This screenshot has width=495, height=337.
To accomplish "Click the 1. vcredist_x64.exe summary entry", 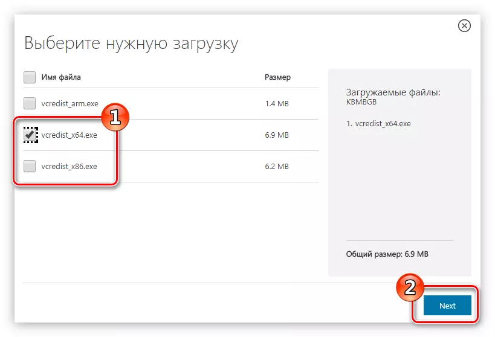I will coord(378,123).
